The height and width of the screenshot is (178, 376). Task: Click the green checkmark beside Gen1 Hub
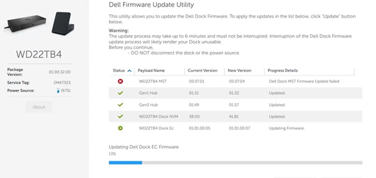tap(120, 93)
